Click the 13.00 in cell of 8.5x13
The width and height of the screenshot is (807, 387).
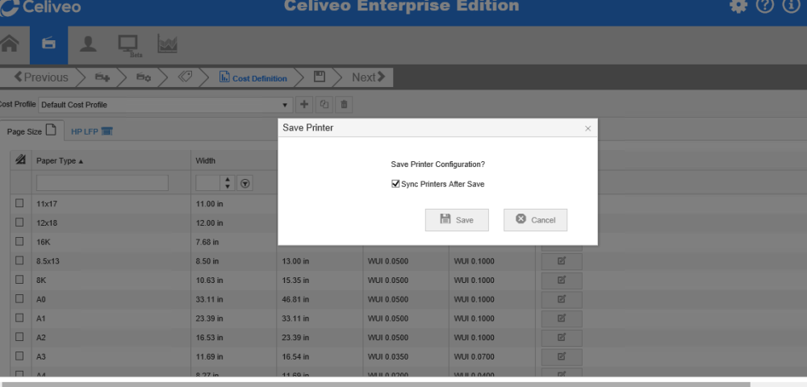pyautogui.click(x=295, y=261)
